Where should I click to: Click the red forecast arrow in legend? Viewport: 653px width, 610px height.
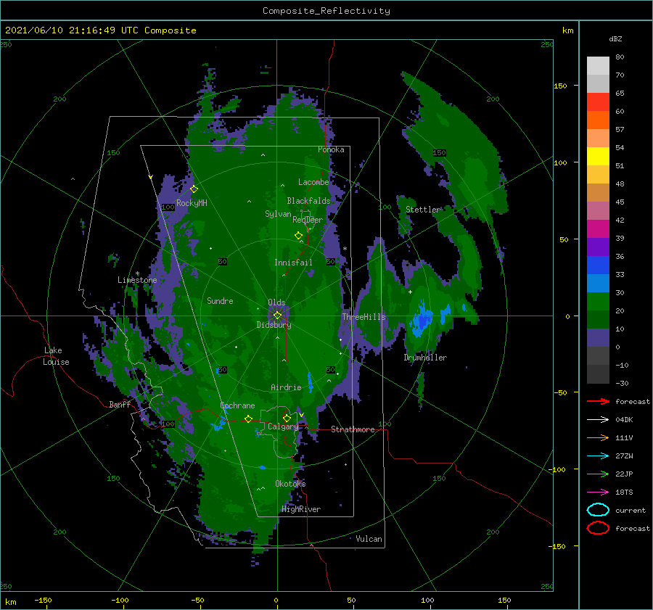coord(598,401)
